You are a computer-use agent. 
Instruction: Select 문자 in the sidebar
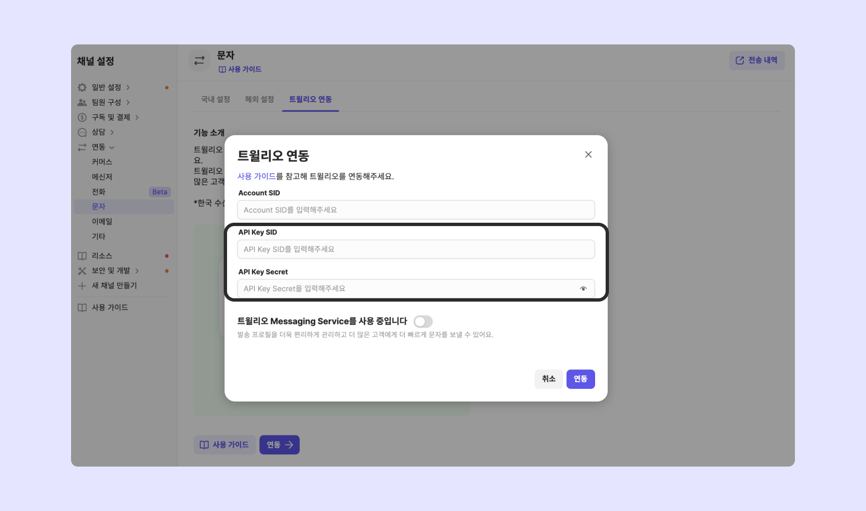(x=124, y=207)
